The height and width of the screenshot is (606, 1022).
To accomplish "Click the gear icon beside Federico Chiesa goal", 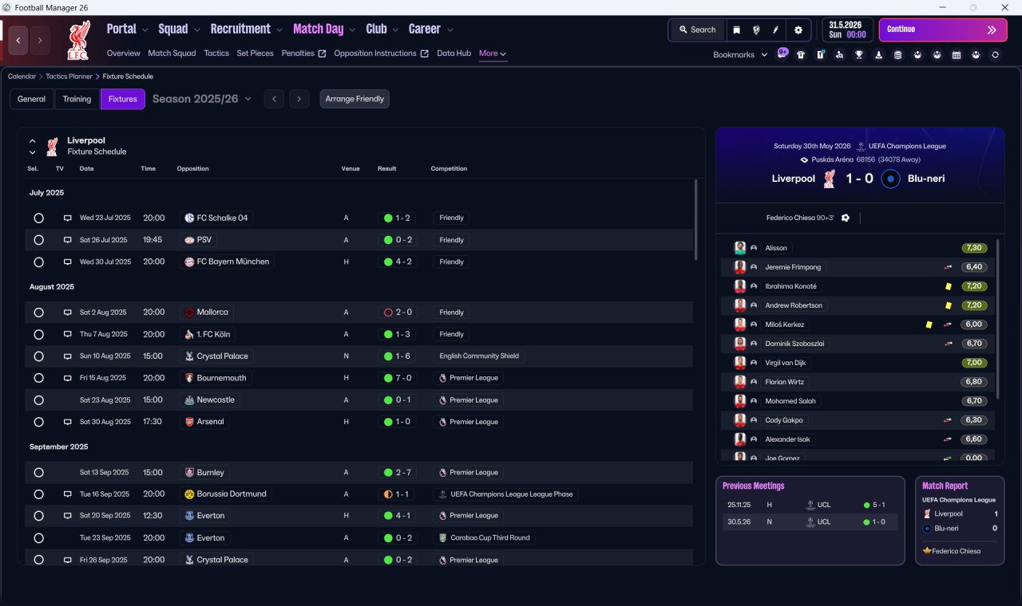I will [x=846, y=218].
